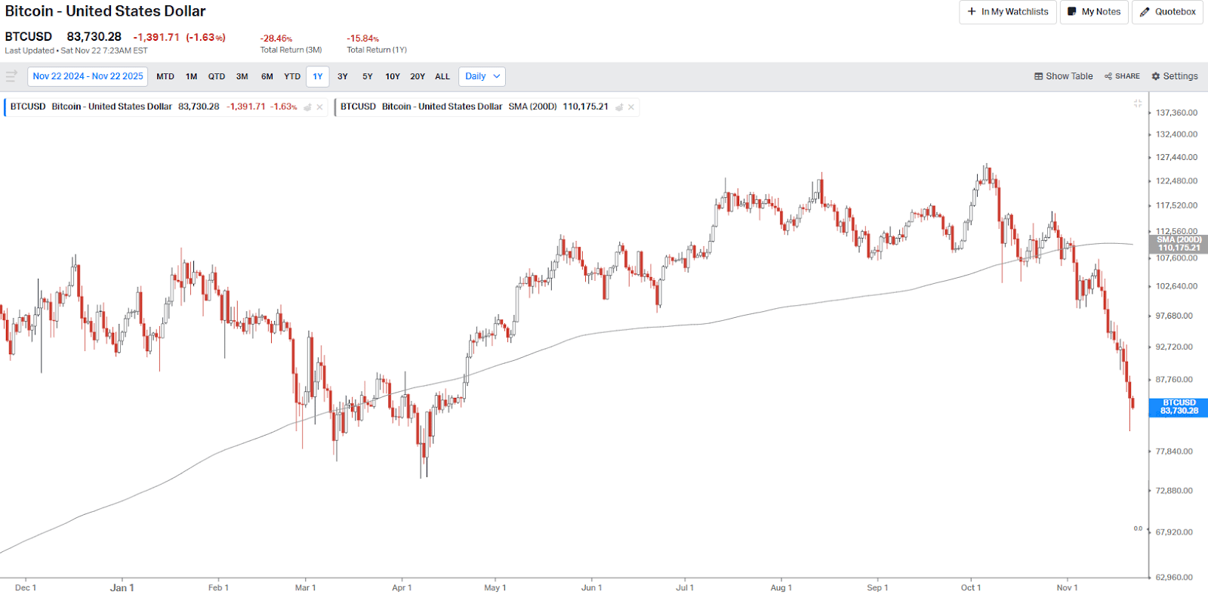
Task: Click the 92,720.00 y-axis label
Action: 1174,347
